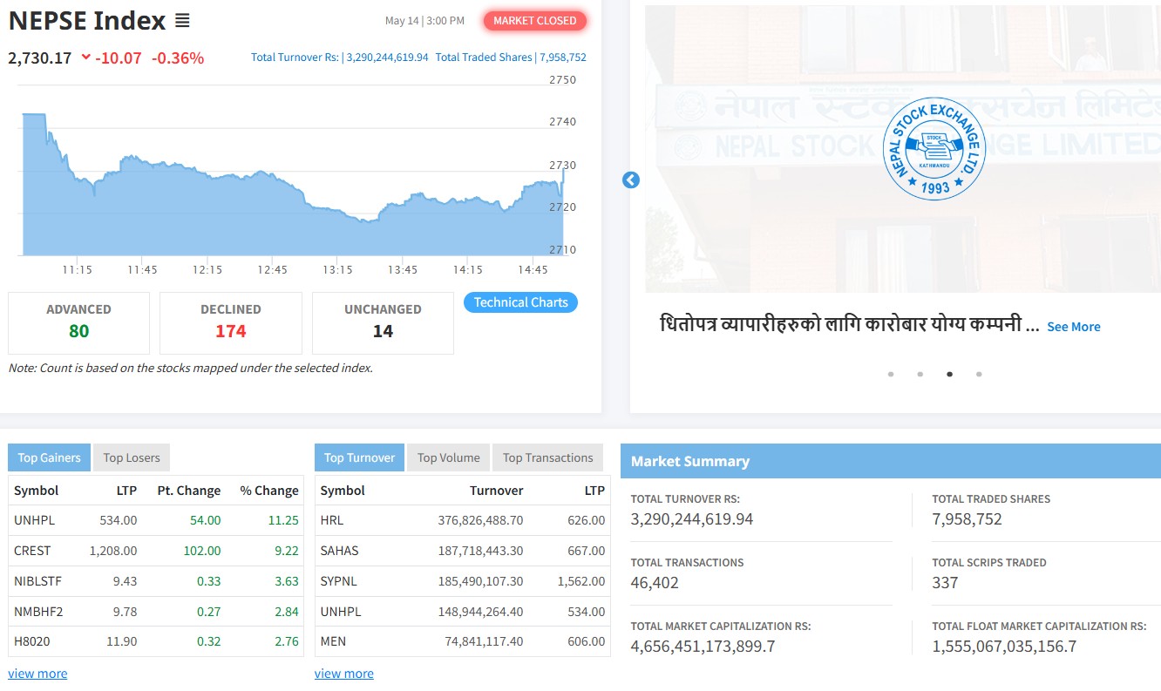Click SYPNL symbol in turnover table
The image size is (1161, 691).
point(339,580)
